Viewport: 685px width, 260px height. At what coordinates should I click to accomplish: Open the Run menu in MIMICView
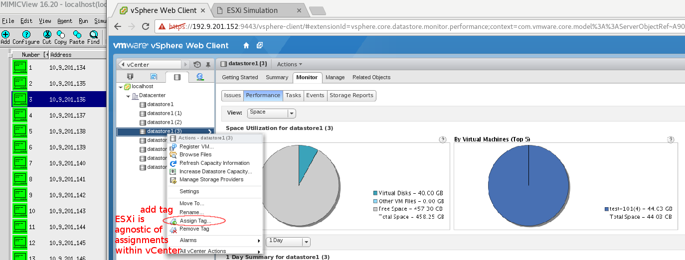83,21
